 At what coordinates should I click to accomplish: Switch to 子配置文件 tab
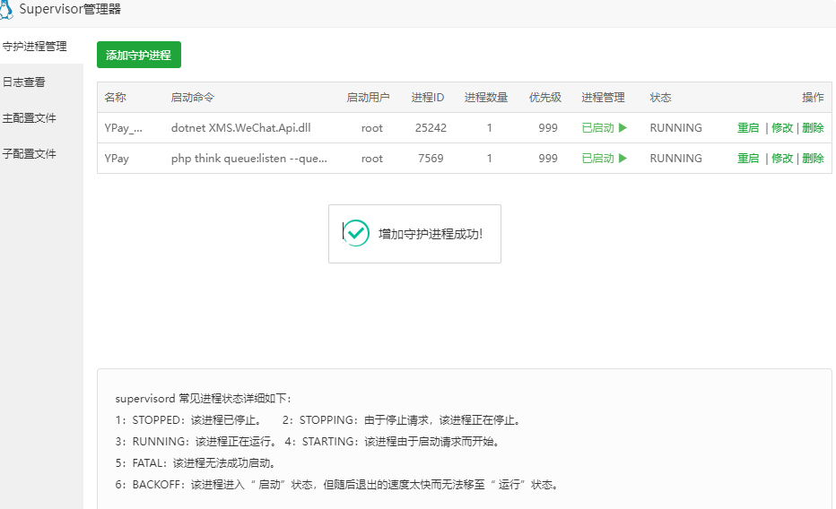coord(30,154)
